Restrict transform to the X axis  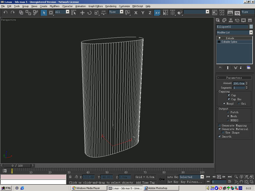(x=136, y=13)
